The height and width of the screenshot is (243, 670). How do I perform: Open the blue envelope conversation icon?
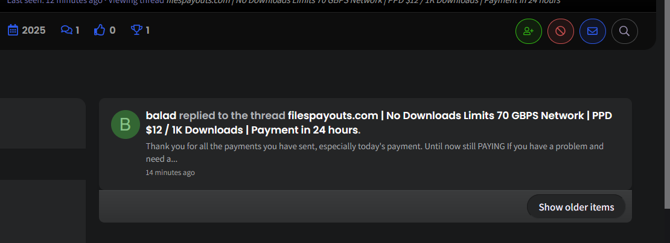coord(592,31)
